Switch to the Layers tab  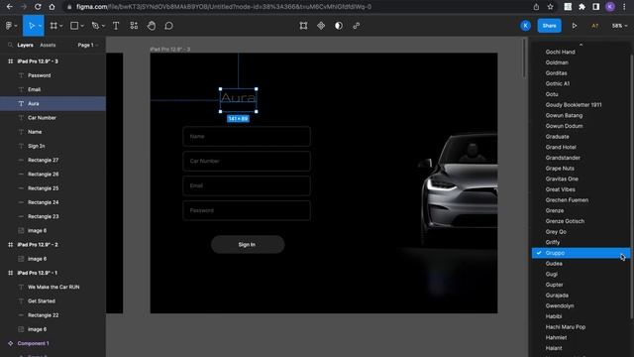pos(25,45)
